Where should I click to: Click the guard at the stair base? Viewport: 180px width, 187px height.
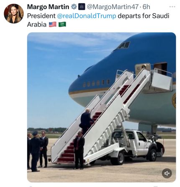coord(79,150)
